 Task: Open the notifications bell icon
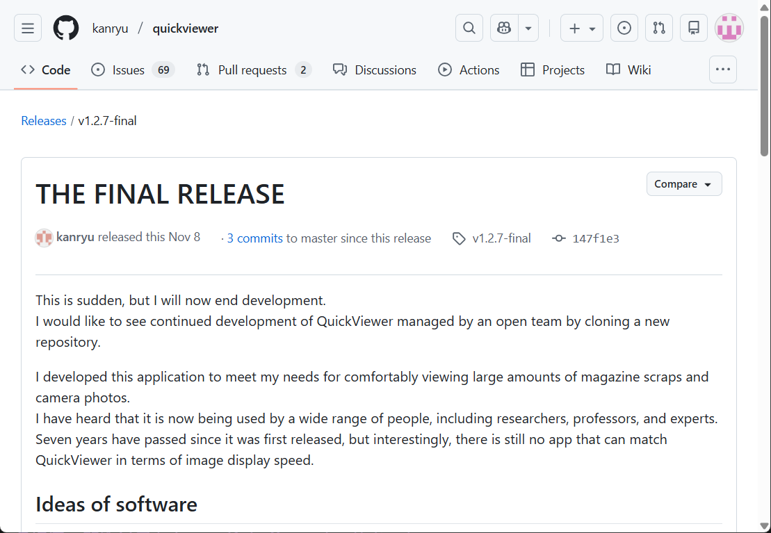click(693, 28)
